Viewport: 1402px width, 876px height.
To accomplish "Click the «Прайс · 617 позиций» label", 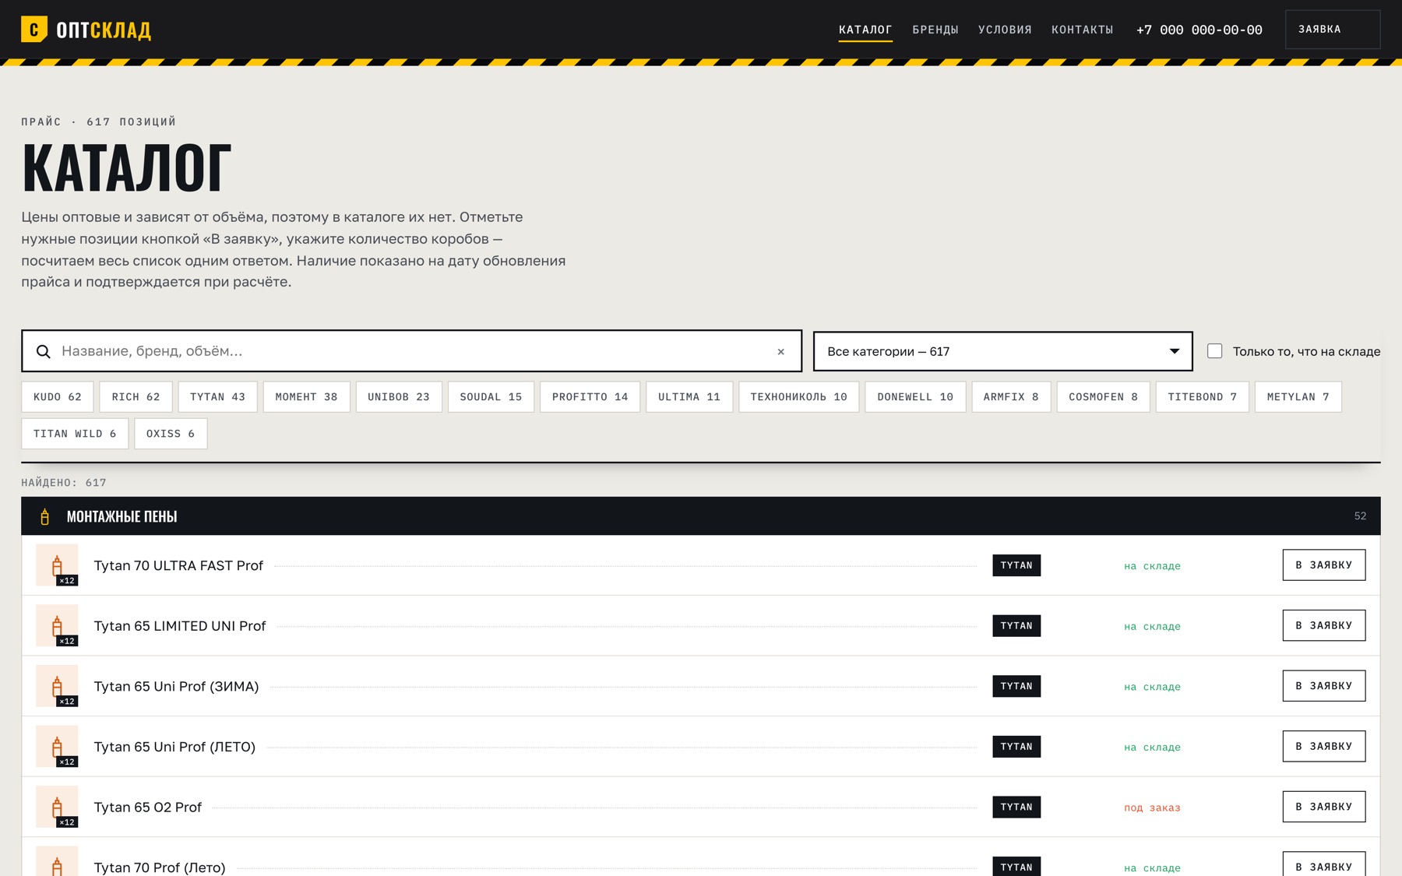I will pyautogui.click(x=99, y=121).
